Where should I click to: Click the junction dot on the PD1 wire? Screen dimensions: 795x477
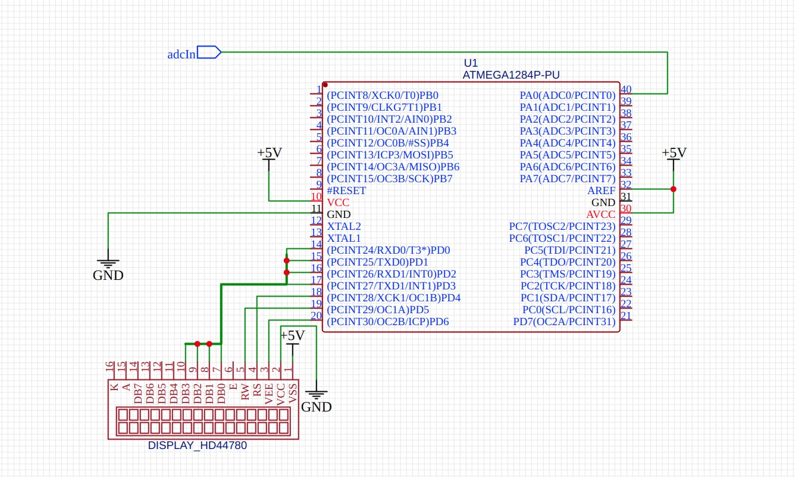tap(286, 260)
